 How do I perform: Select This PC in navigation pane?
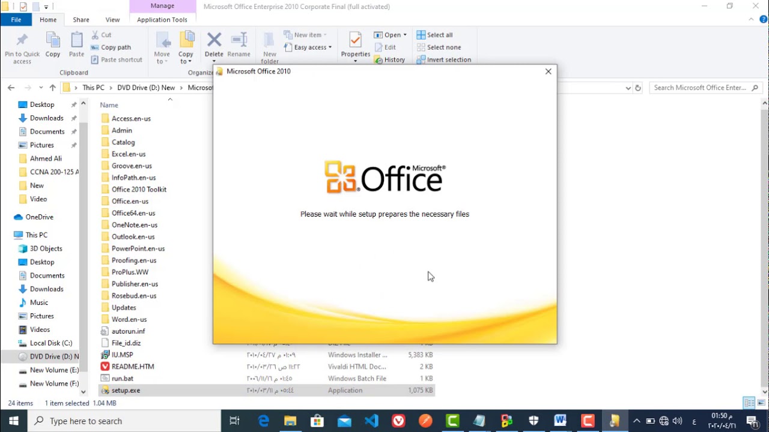(x=37, y=235)
